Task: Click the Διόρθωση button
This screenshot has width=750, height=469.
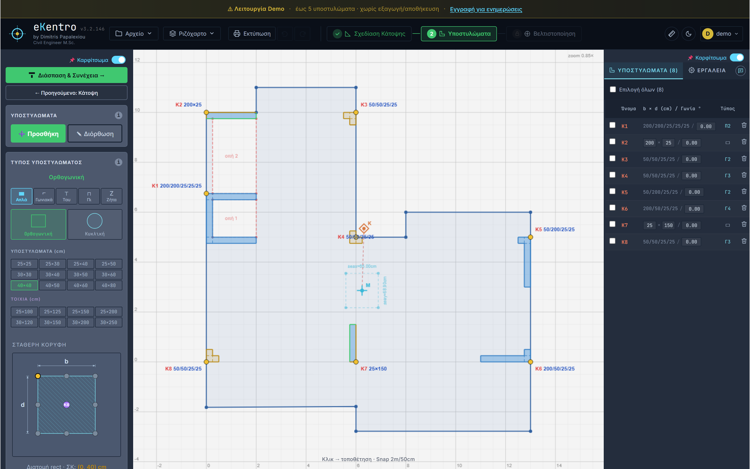Action: click(x=95, y=134)
